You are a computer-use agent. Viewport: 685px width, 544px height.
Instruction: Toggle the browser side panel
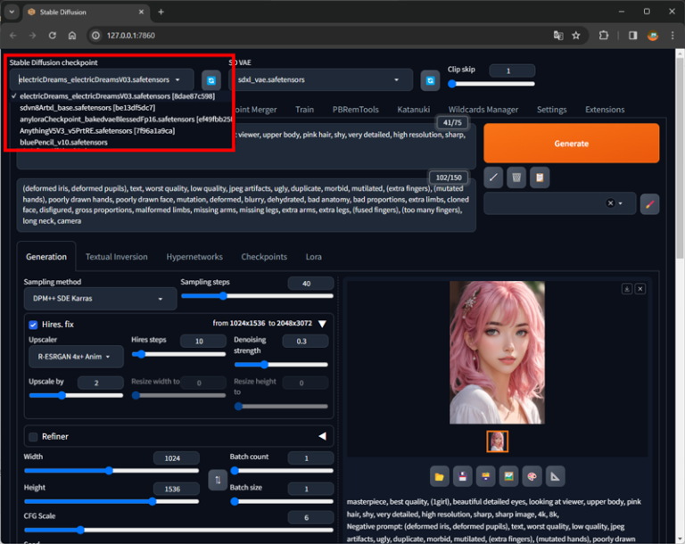pyautogui.click(x=632, y=36)
